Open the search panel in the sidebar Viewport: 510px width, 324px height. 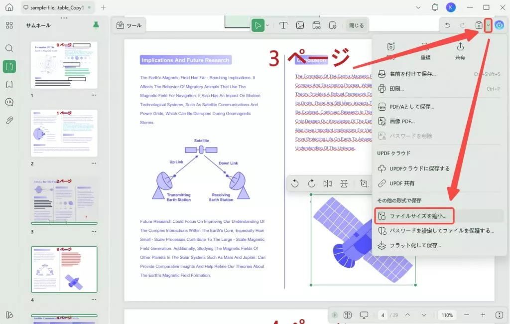(9, 48)
